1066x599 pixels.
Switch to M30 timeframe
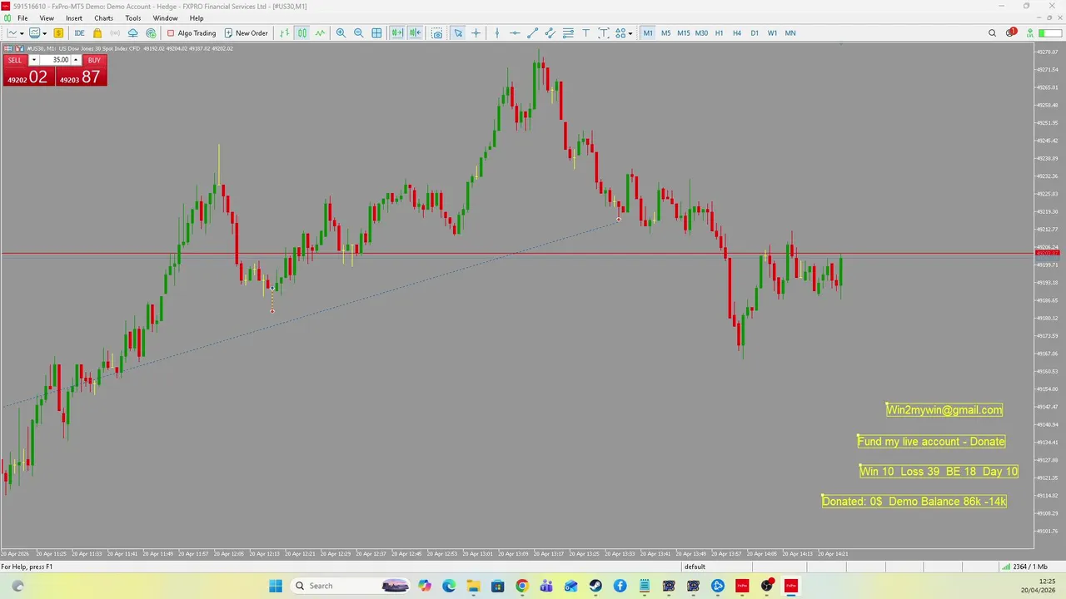click(701, 33)
